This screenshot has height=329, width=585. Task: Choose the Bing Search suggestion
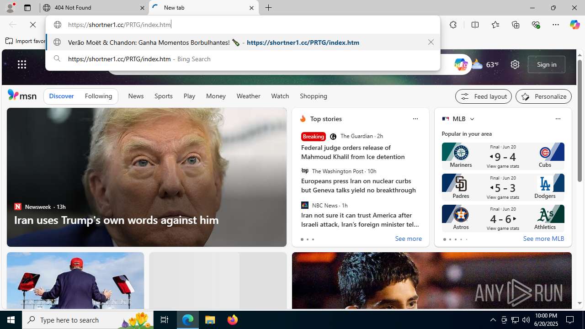[243, 59]
